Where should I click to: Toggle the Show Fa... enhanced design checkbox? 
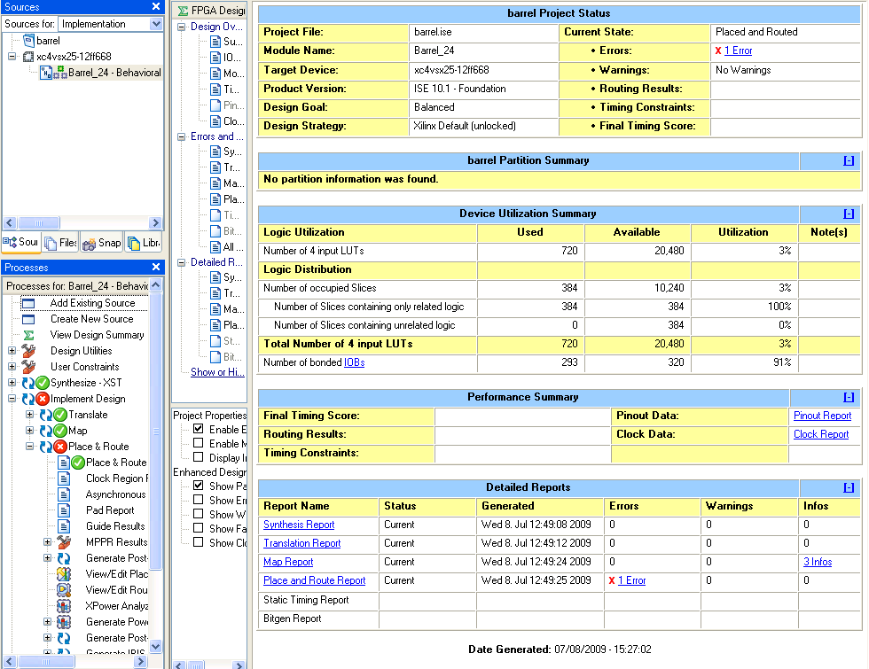198,528
